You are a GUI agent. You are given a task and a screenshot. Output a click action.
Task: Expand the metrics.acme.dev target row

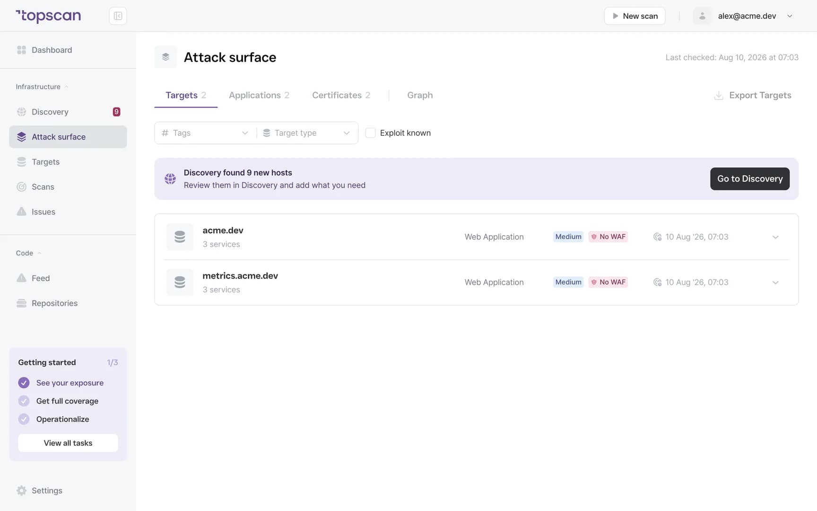pos(775,282)
